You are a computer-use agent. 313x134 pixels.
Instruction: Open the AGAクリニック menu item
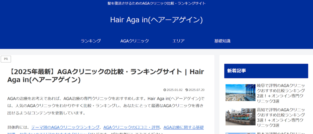coord(134,41)
